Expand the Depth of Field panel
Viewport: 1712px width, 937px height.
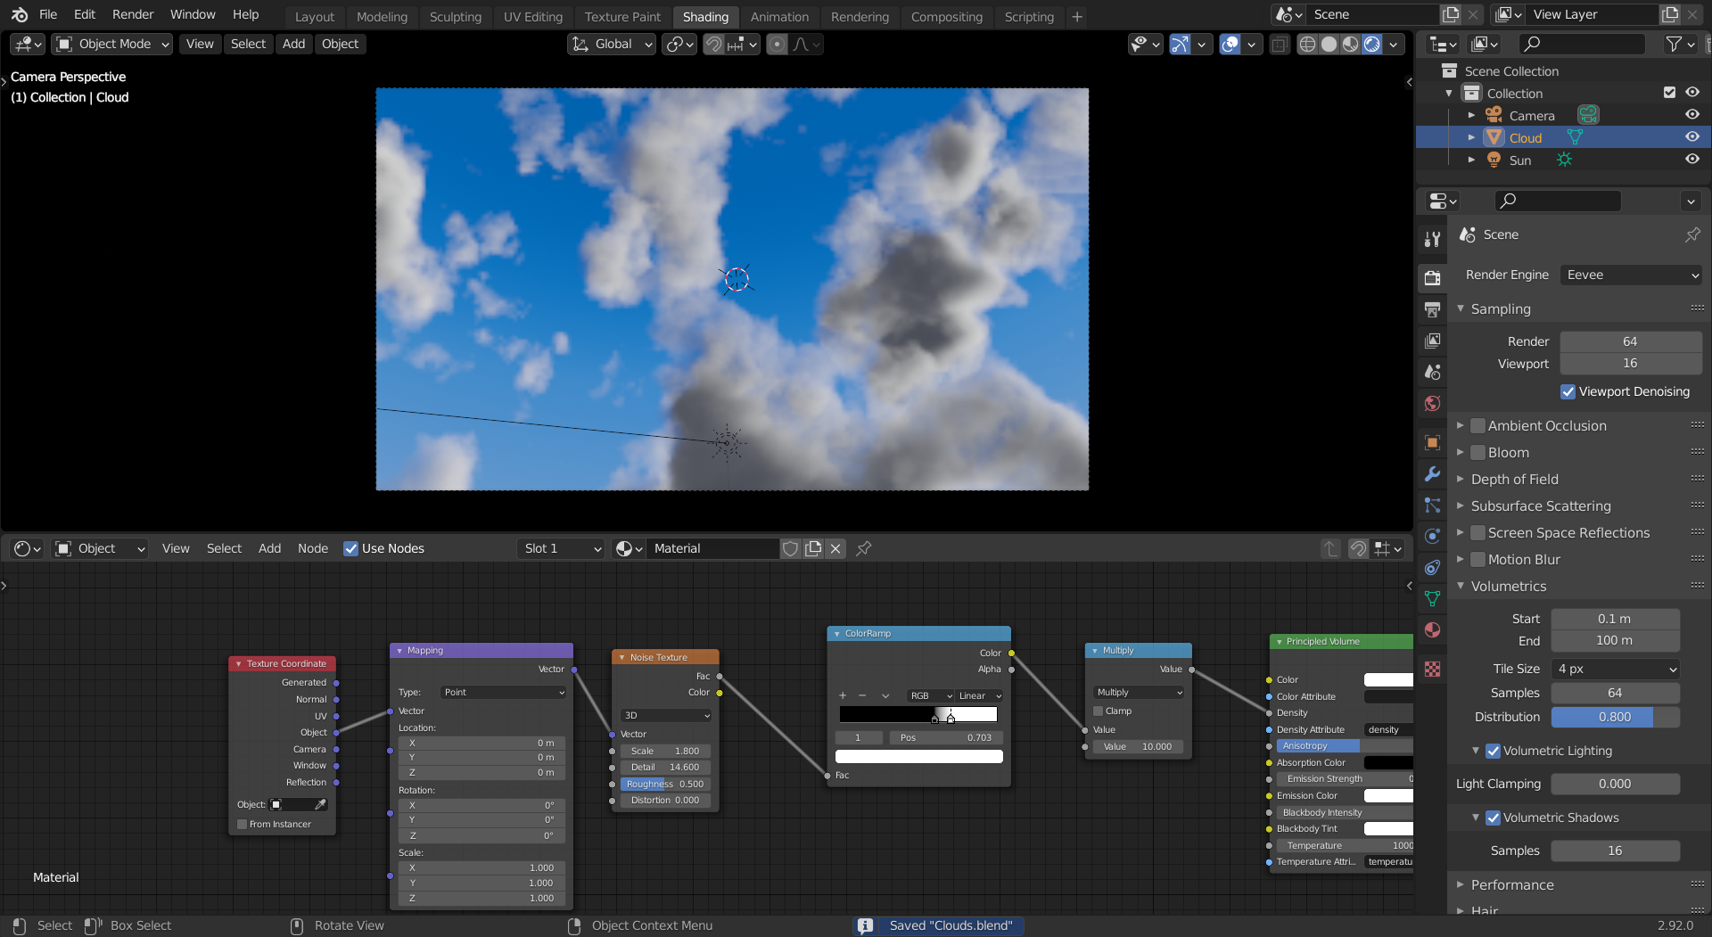tap(1514, 480)
